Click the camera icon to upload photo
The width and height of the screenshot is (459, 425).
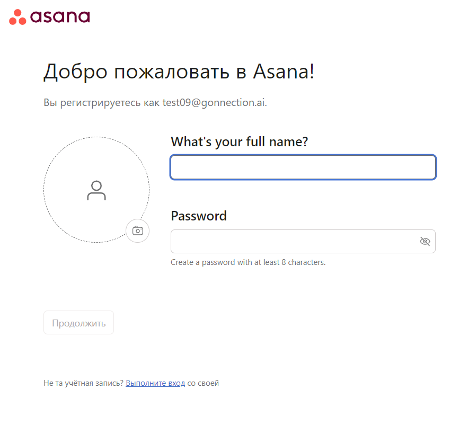click(138, 231)
